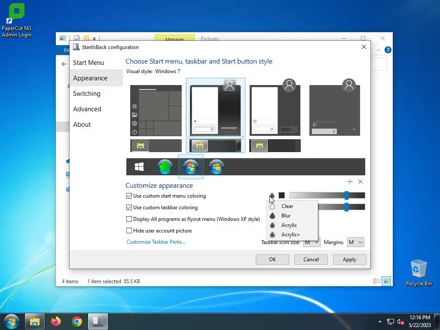Uncheck Use custom start menu coloring
This screenshot has width=440, height=330.
[129, 196]
